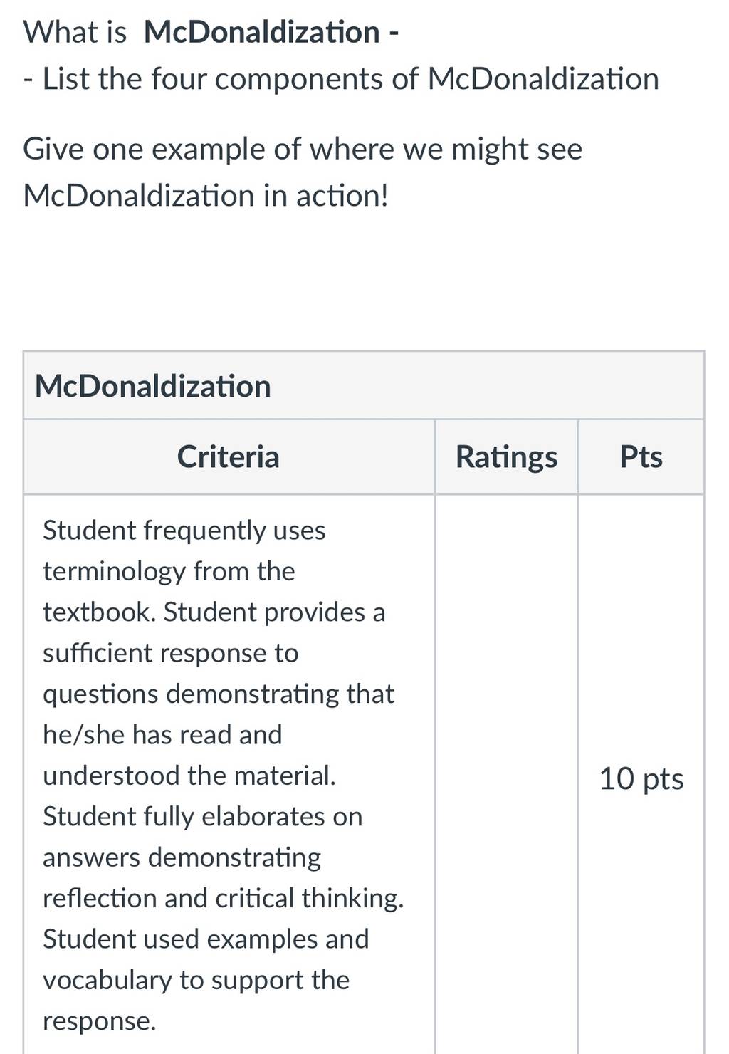Viewport: 729px width, 1054px height.
Task: Click the Pts column header
Action: click(x=641, y=456)
